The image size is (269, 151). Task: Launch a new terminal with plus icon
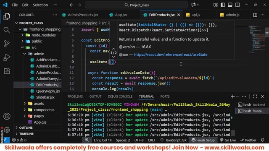[x=232, y=96]
